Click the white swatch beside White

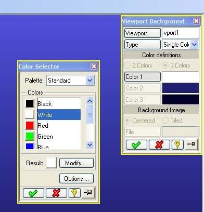point(30,114)
